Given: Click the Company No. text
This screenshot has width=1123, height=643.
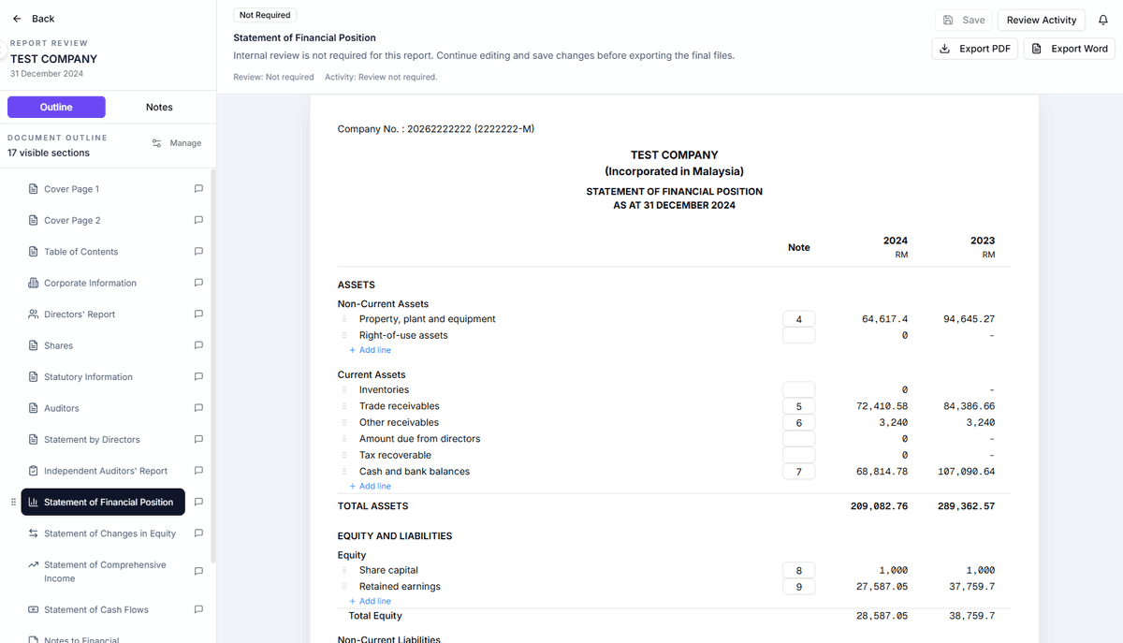Looking at the screenshot, I should 436,129.
